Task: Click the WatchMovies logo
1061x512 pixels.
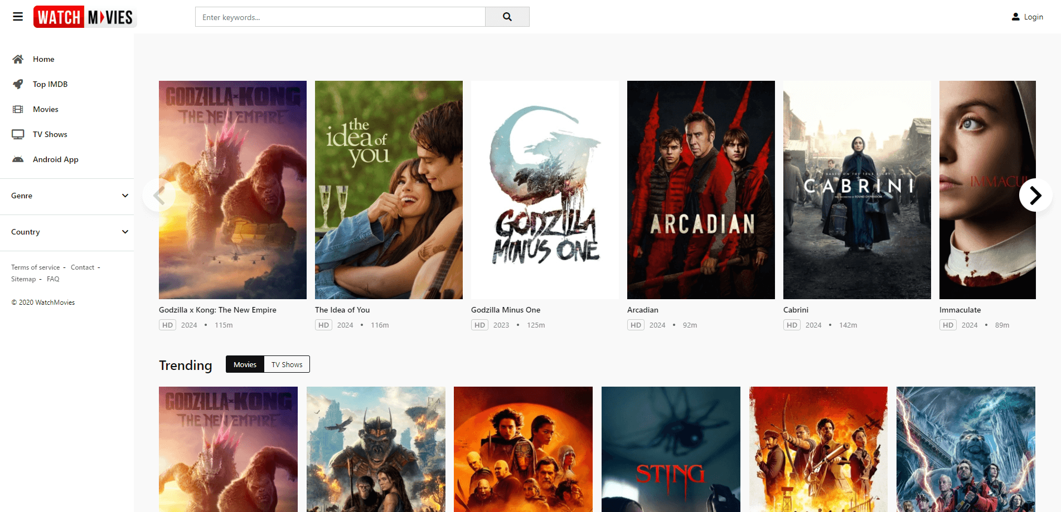Action: 85,17
